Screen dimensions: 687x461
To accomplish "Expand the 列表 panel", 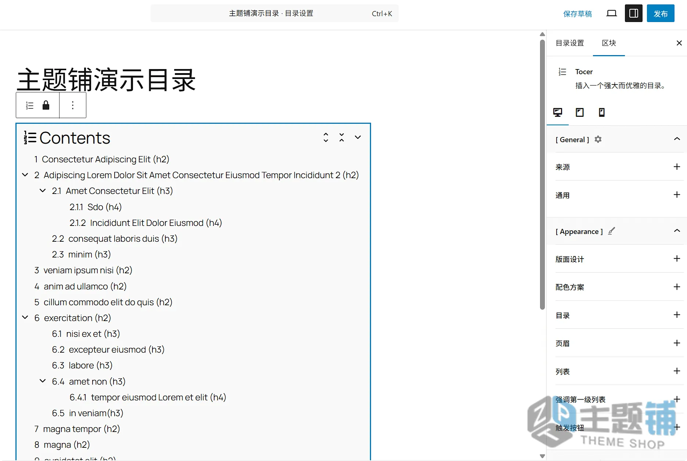I will point(677,371).
